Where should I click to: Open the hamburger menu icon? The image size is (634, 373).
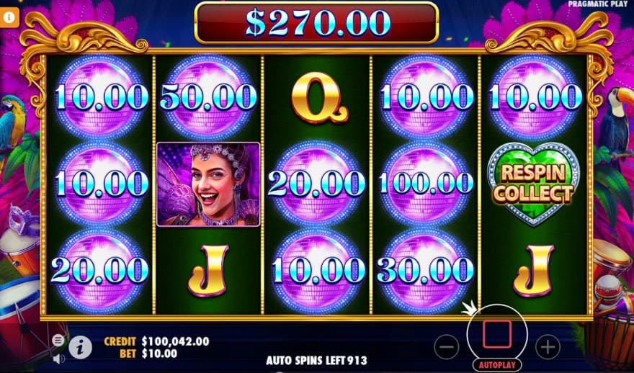coord(58,341)
